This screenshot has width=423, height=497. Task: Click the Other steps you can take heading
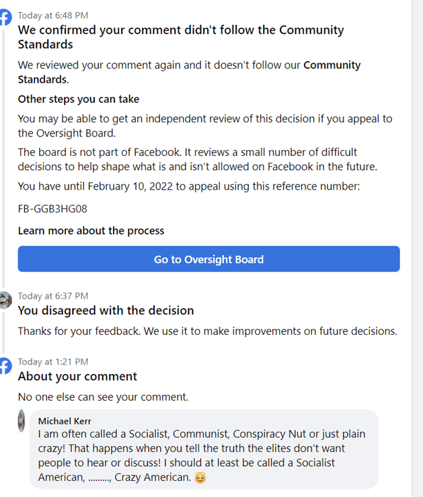[x=79, y=99]
